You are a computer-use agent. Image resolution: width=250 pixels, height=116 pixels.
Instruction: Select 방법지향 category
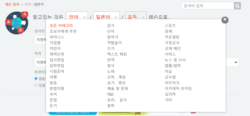pyautogui.click(x=57, y=88)
